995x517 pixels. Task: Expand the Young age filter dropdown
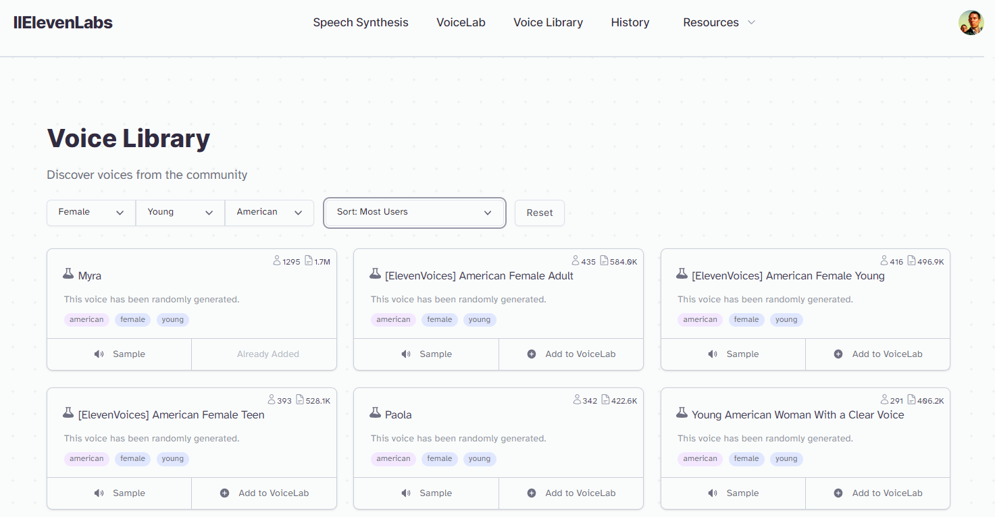180,213
